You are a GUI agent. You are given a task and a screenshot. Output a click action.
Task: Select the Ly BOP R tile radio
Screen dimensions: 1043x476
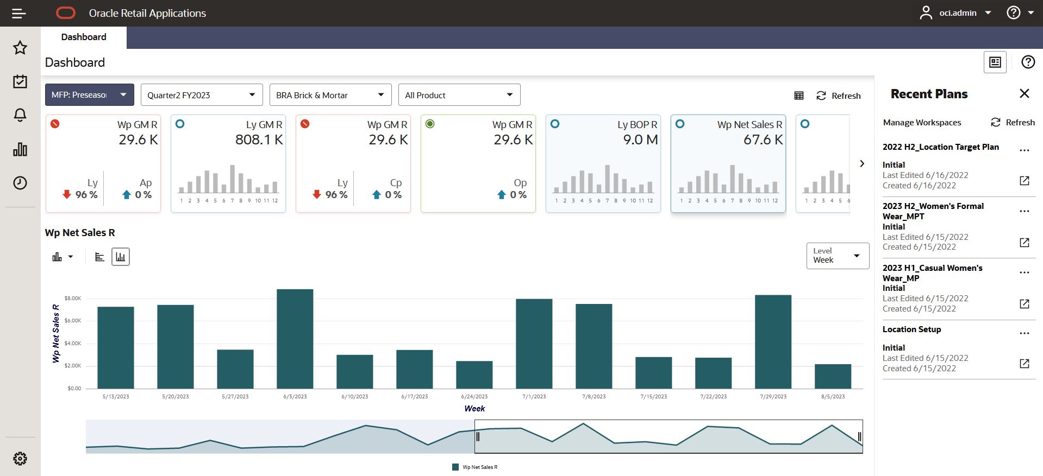555,124
